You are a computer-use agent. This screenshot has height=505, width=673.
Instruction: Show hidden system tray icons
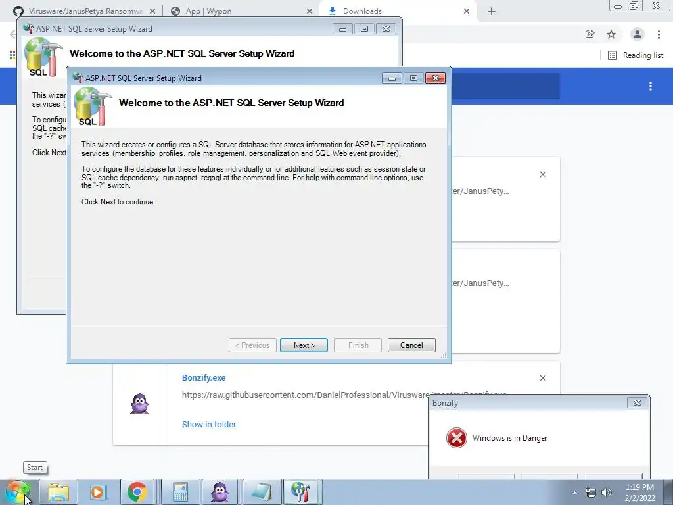tap(574, 493)
